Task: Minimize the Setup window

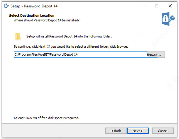Action: pos(143,6)
